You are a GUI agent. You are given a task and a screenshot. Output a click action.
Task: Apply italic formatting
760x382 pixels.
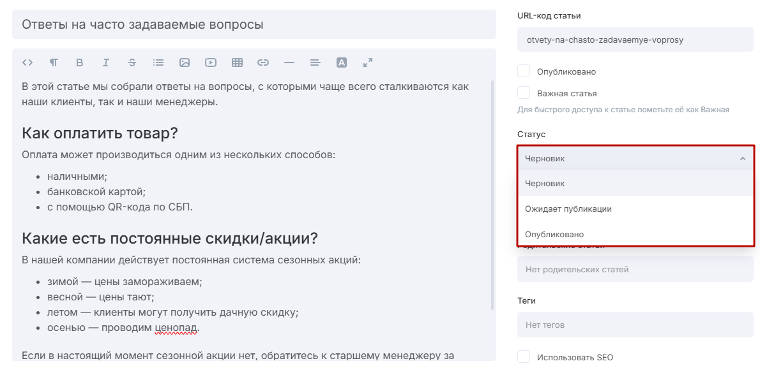pyautogui.click(x=106, y=62)
